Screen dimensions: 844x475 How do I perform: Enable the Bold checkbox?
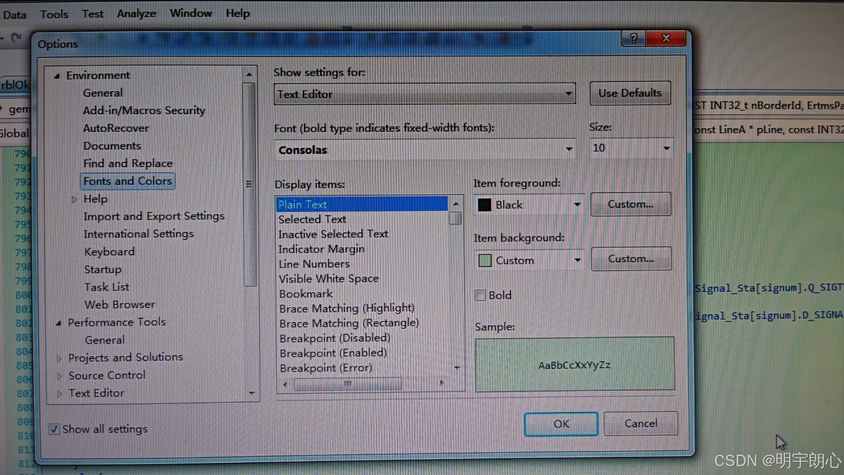(x=480, y=295)
